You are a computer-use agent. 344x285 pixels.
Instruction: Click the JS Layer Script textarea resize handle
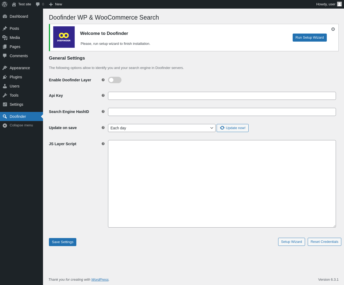pyautogui.click(x=334, y=226)
